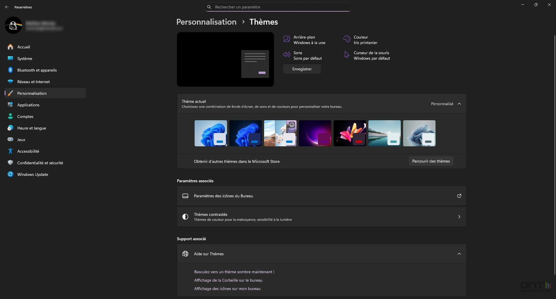Image resolution: width=556 pixels, height=299 pixels.
Task: Click the Bluetooth et appareils icon
Action: coord(10,70)
